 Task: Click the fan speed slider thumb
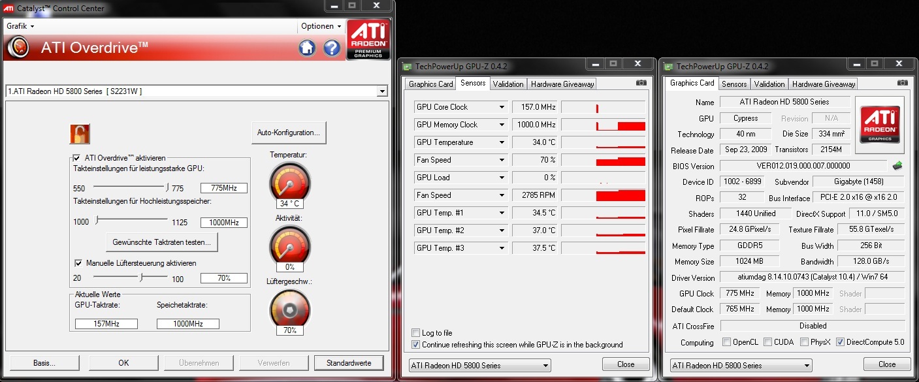click(140, 276)
